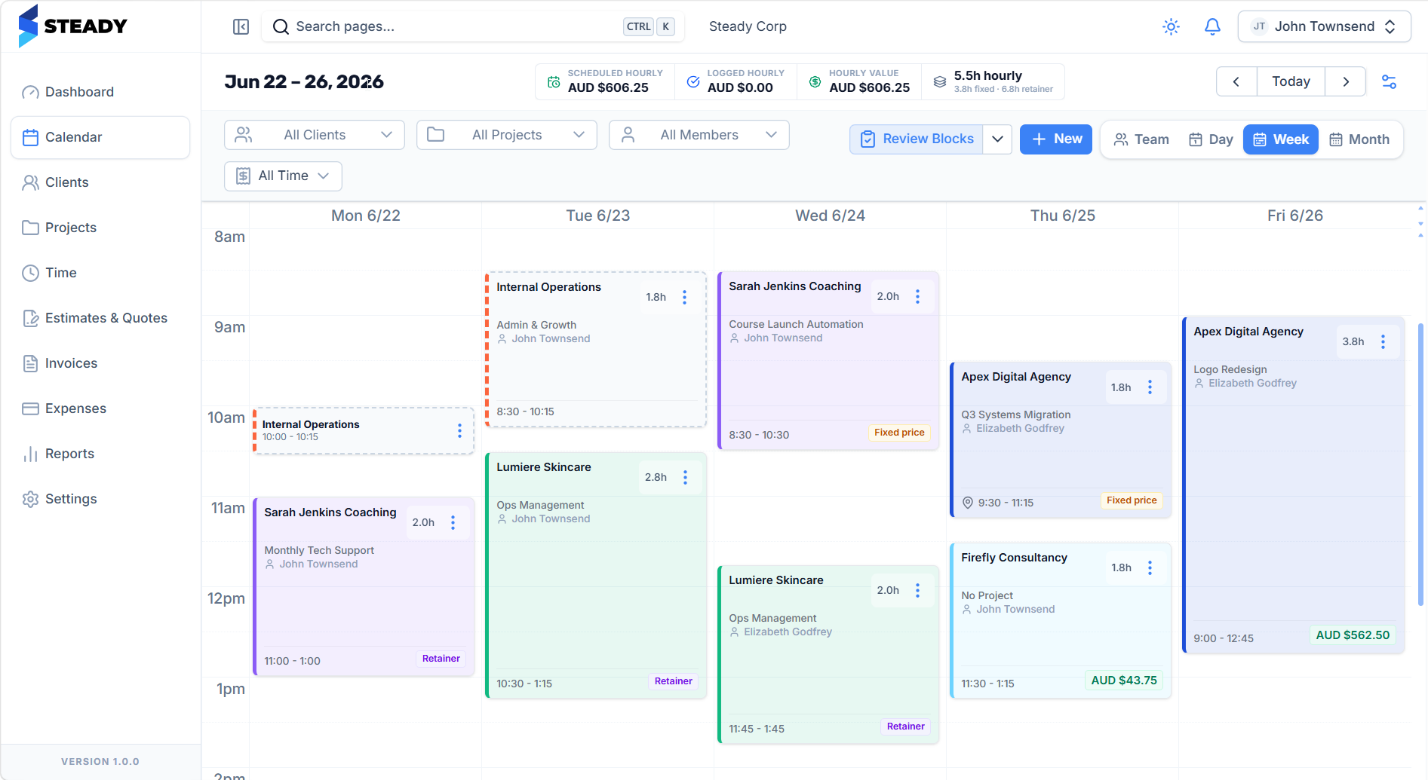Click the Invoices document icon
1428x780 pixels.
[30, 363]
